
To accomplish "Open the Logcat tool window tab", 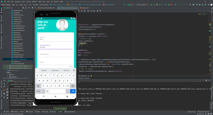I will pyautogui.click(x=45, y=112).
